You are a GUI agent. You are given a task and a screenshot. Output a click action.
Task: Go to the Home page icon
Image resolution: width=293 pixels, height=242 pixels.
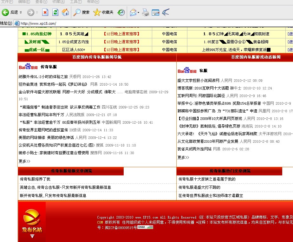[65, 12]
